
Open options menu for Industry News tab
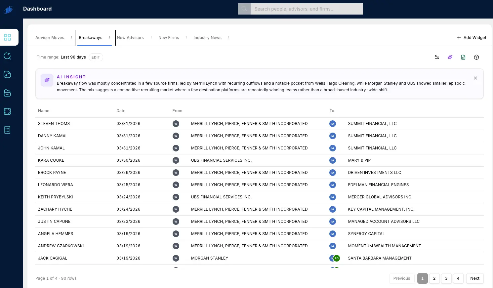(229, 38)
